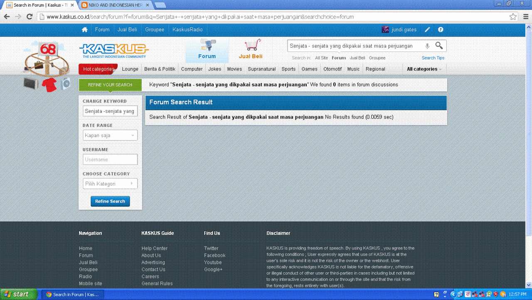Open the Movies category
Viewport: 532px width, 300px height.
tap(235, 69)
